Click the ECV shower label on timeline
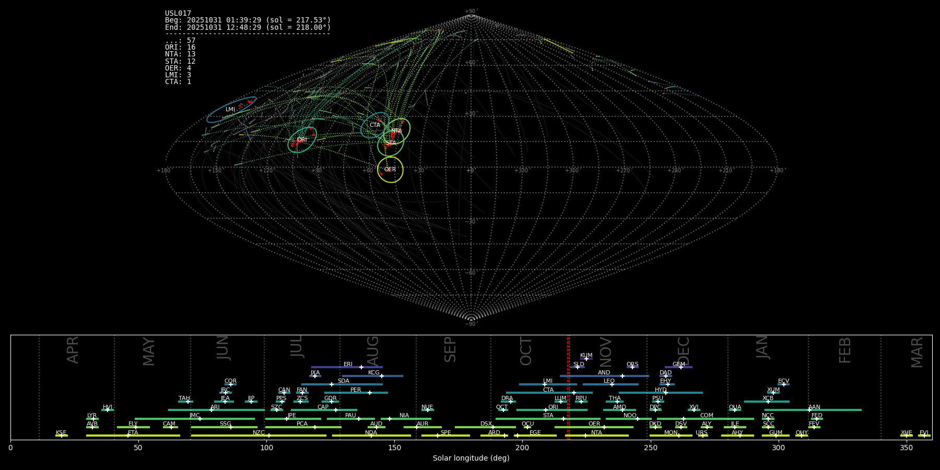Screen dimensions: 940x470 [x=783, y=381]
